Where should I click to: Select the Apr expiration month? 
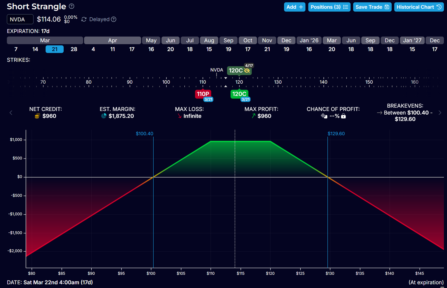click(113, 40)
